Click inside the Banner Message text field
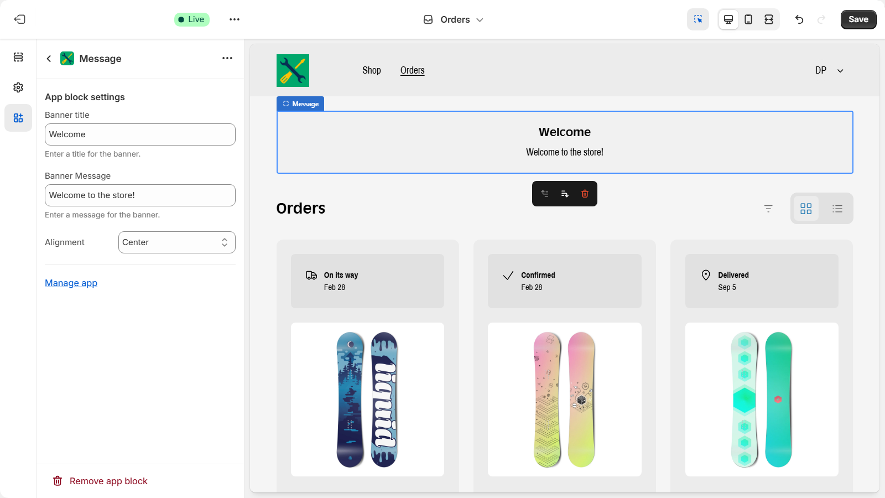This screenshot has width=885, height=498. pos(139,195)
